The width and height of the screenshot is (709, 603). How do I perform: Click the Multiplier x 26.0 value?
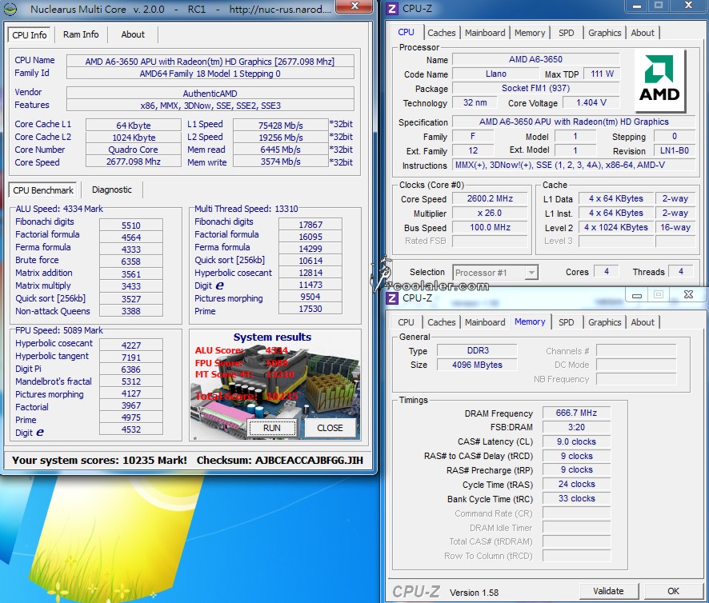tap(491, 214)
